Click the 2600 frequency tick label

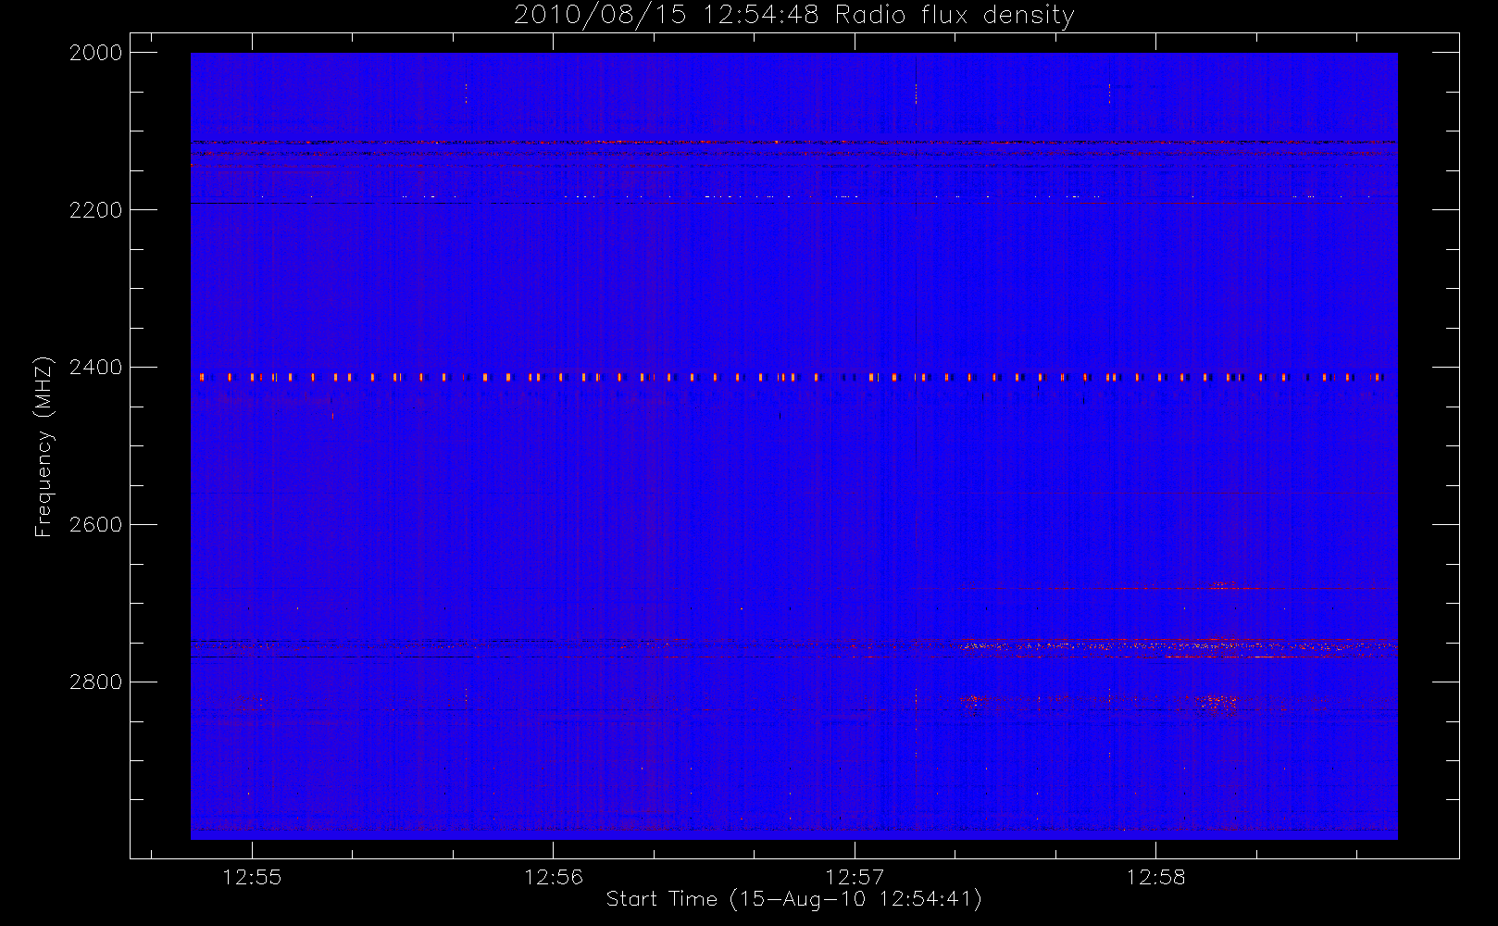tap(96, 525)
